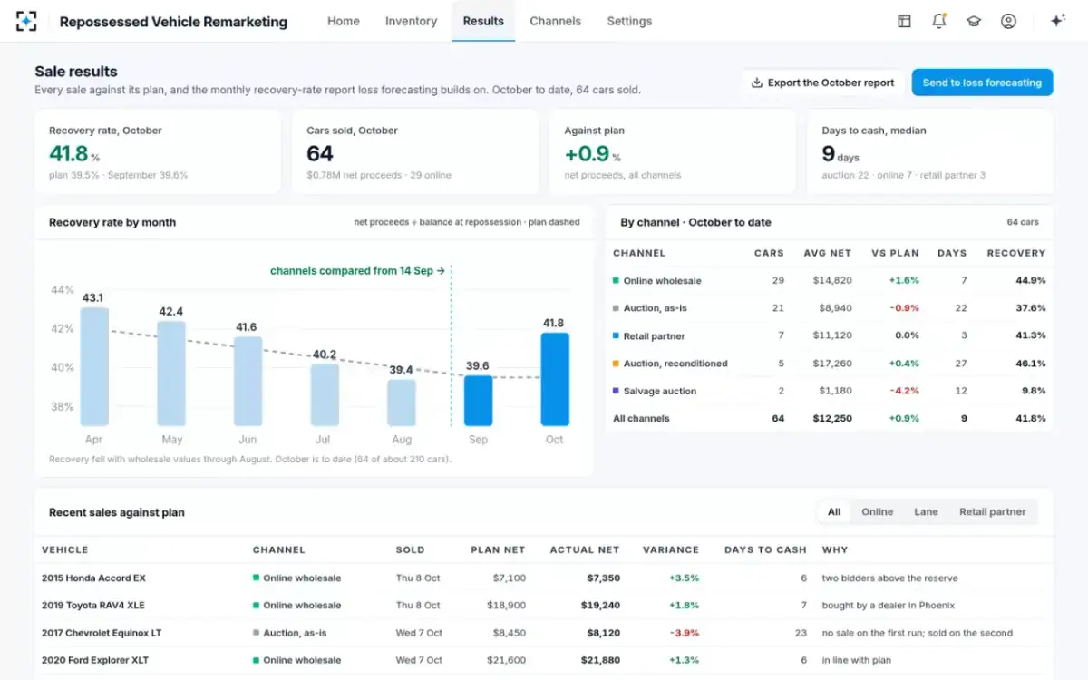Click the purple Salvage auction swatch
This screenshot has height=680, width=1088.
point(616,392)
